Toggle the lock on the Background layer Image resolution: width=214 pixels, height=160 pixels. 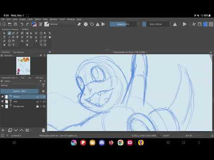pyautogui.click(x=37, y=106)
